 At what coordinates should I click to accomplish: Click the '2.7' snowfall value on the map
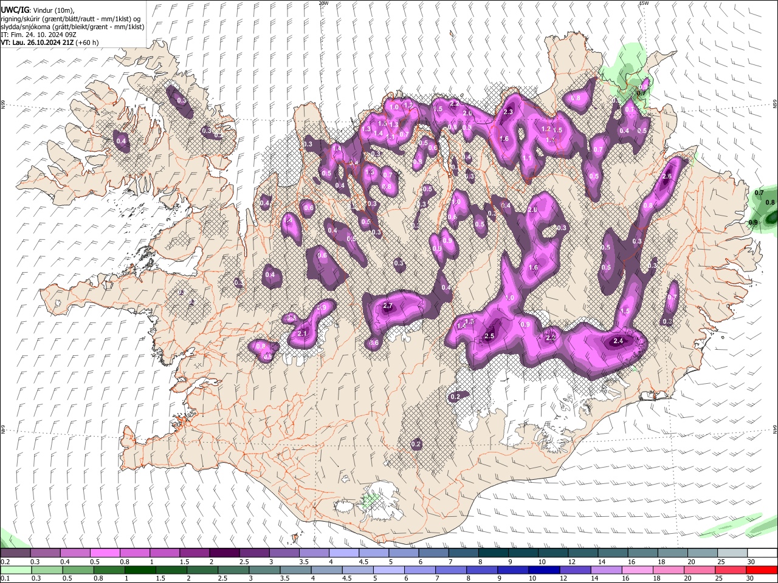coord(388,306)
